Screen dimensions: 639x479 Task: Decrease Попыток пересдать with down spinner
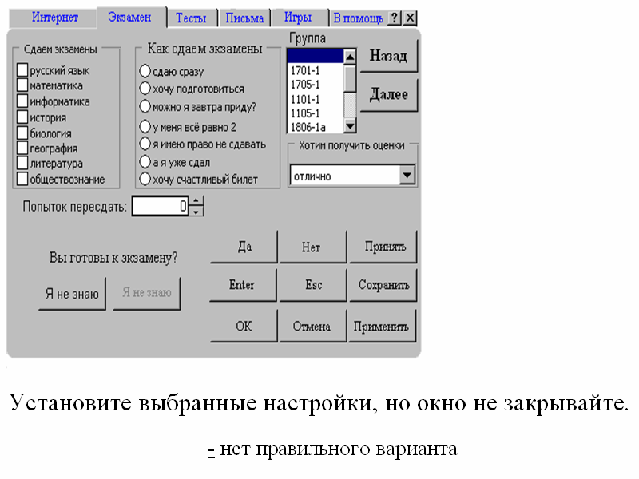point(196,212)
